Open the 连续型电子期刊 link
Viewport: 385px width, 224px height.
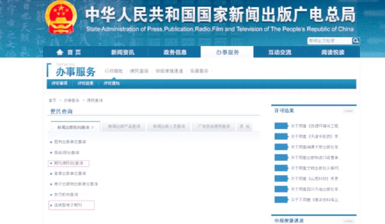point(68,205)
